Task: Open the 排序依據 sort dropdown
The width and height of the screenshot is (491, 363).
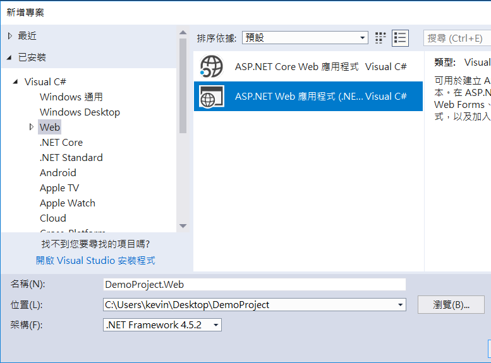Action: pyautogui.click(x=305, y=38)
